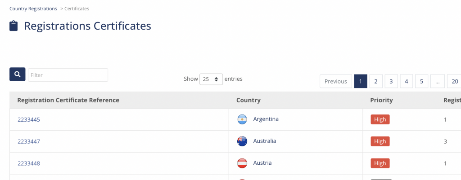Screen dimensions: 461x180
Task: Click the Argentina flag icon
Action: (242, 119)
